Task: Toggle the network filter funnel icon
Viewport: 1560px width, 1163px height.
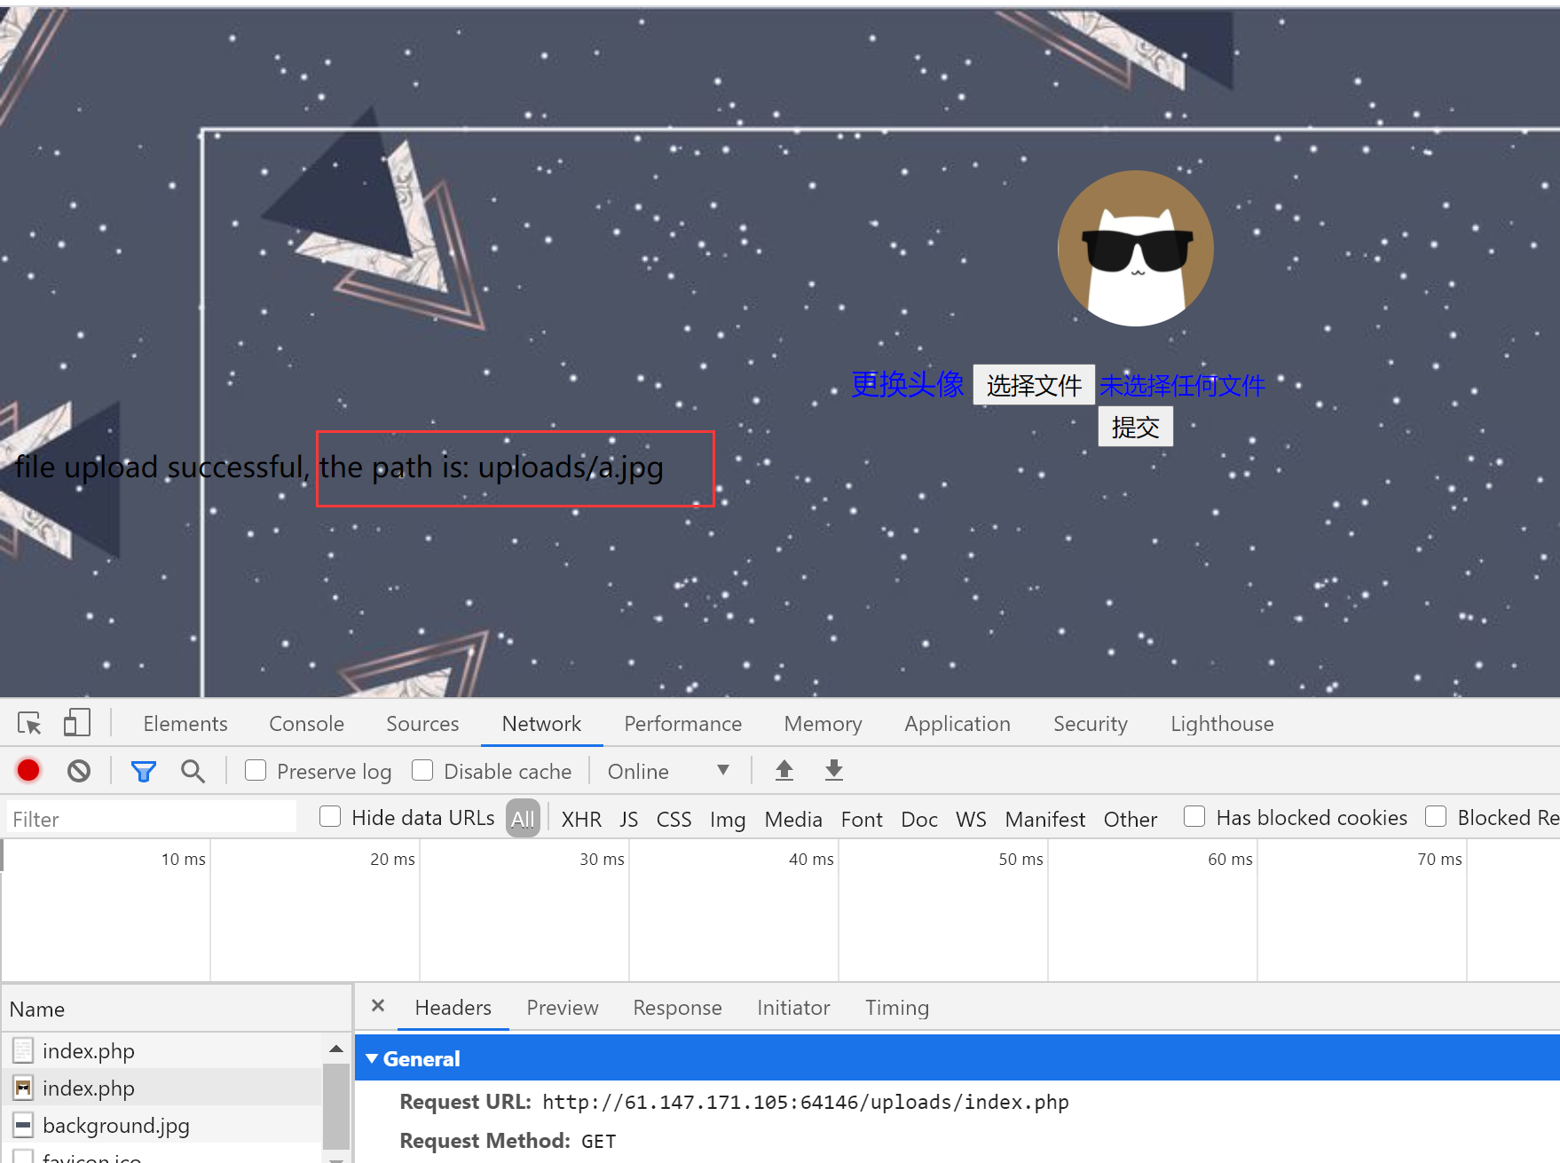Action: point(143,771)
